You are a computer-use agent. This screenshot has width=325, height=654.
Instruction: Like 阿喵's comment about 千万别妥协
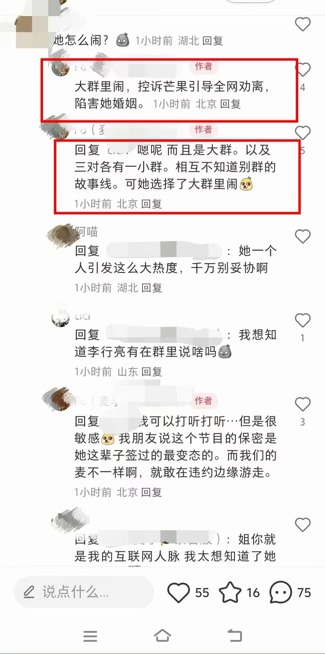click(302, 236)
